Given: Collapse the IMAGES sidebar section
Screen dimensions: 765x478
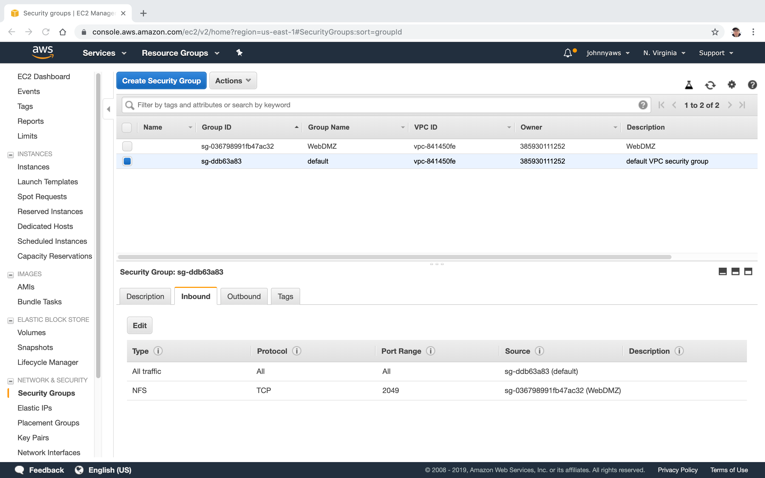Looking at the screenshot, I should pyautogui.click(x=10, y=275).
